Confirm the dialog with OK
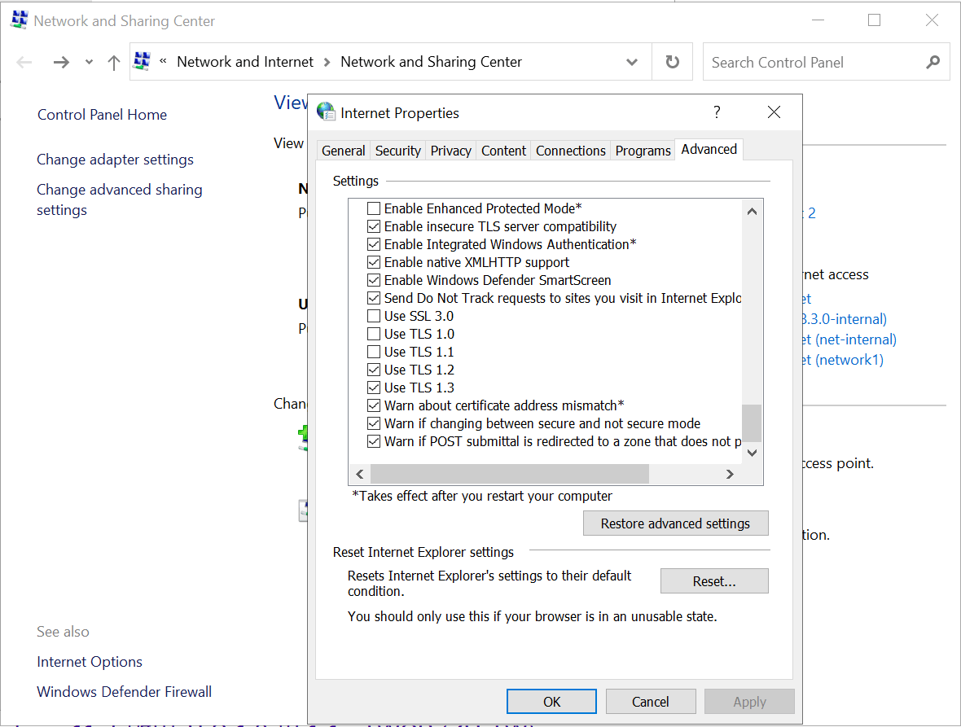 [551, 701]
